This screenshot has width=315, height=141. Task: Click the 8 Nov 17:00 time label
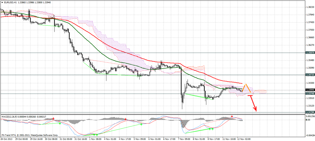213,139
